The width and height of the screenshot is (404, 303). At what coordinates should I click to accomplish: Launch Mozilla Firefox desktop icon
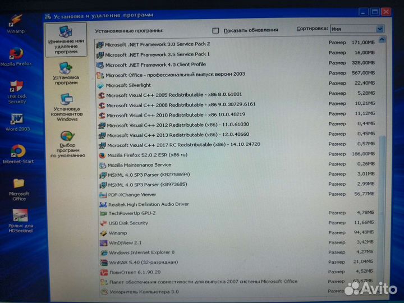click(x=16, y=57)
